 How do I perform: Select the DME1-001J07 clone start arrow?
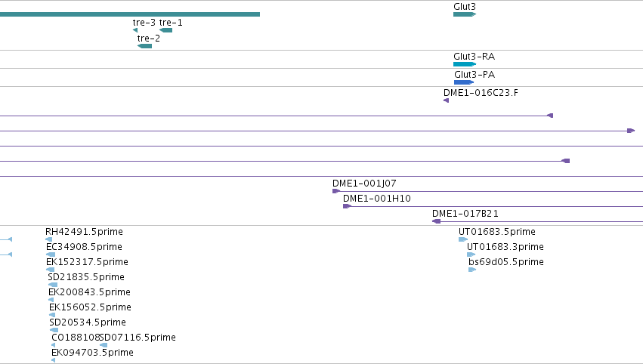coord(336,191)
